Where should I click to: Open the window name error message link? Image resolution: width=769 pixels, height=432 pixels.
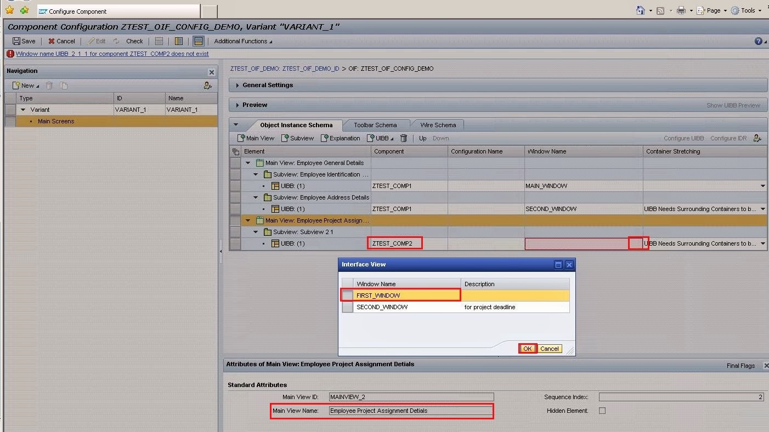click(112, 54)
